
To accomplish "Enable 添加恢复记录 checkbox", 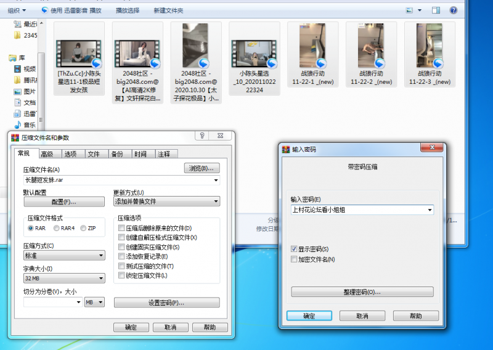I will point(121,256).
